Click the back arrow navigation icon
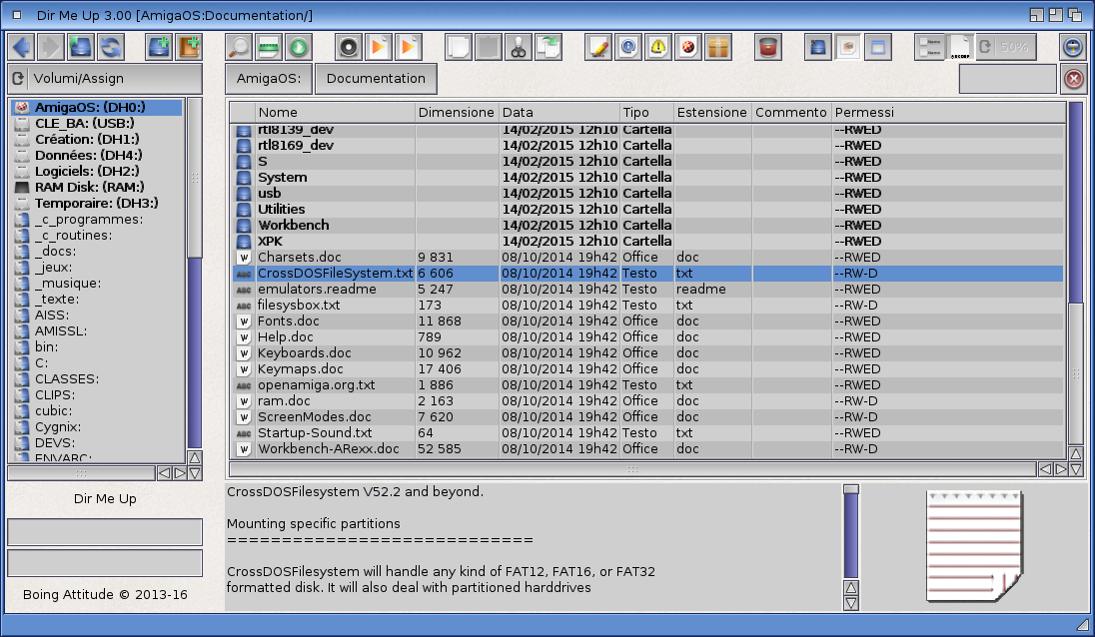The image size is (1095, 637). click(22, 47)
